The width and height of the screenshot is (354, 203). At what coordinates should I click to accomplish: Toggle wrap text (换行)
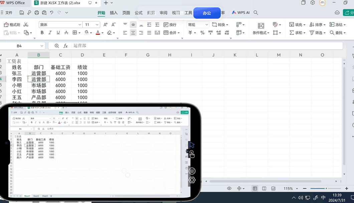(x=170, y=25)
